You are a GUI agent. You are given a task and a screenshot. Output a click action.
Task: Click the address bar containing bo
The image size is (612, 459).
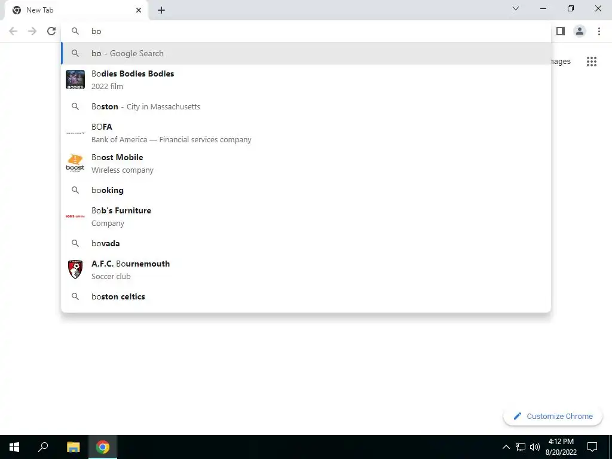(x=307, y=31)
